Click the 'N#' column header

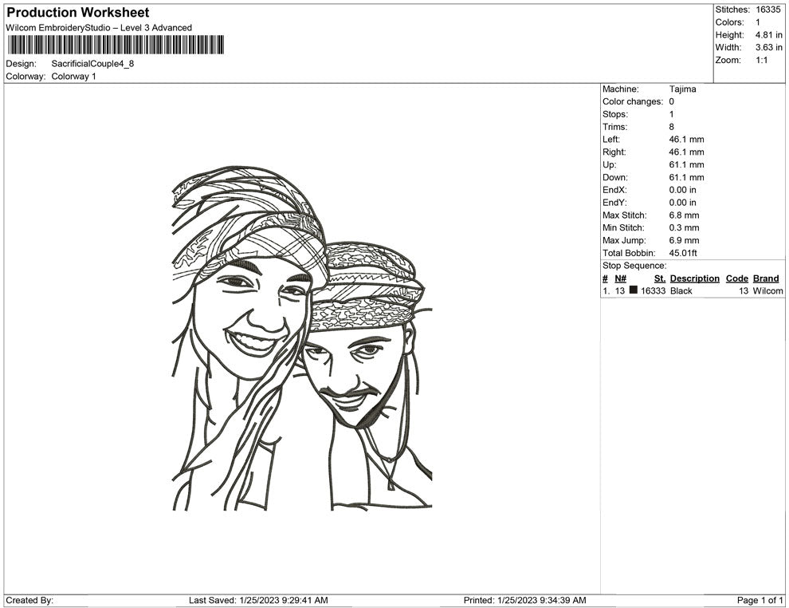coord(620,278)
